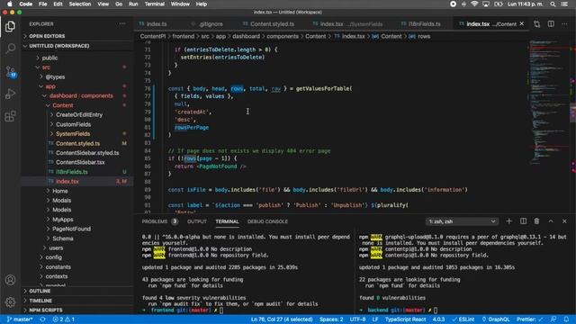Open Explorer more actions ellipsis
Screen dimensions: 576x324
click(x=122, y=24)
